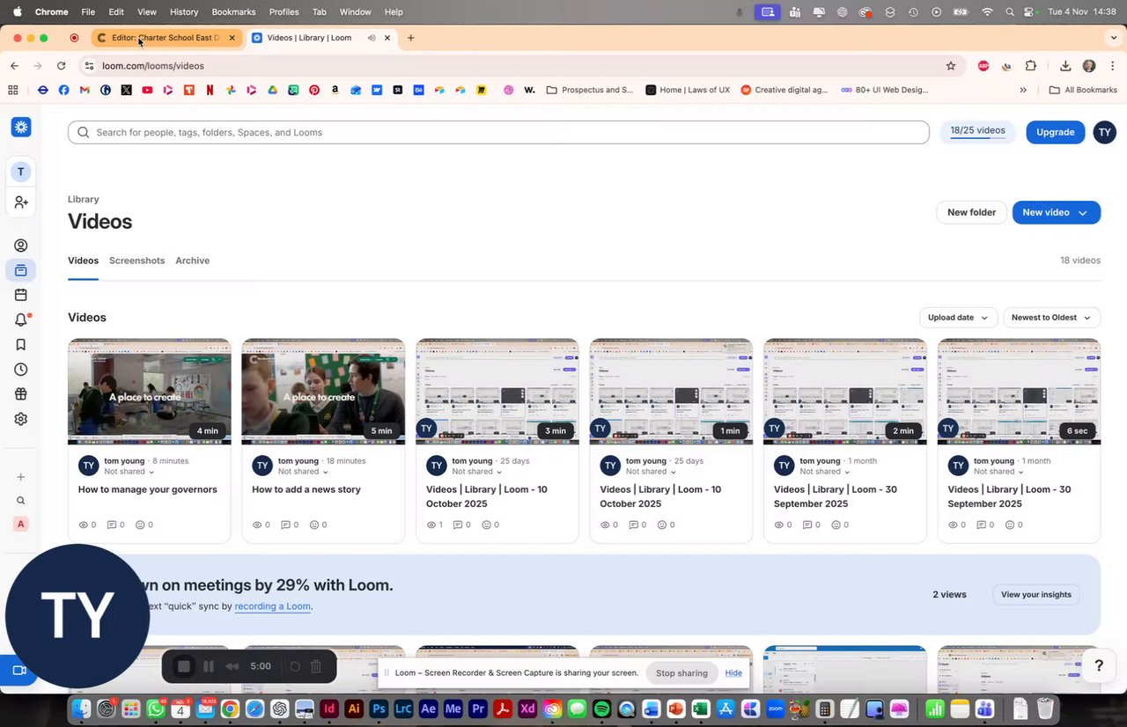
Task: Open the Bookmarks menu in the menu bar
Action: [233, 11]
